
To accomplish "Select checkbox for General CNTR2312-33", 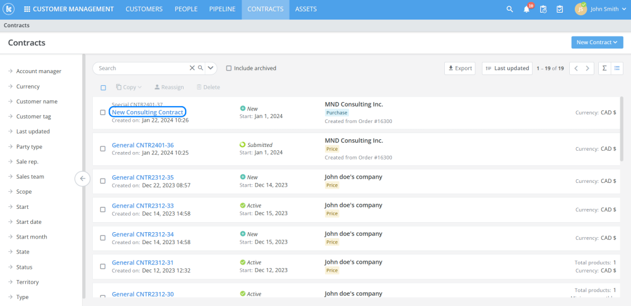I will [103, 209].
